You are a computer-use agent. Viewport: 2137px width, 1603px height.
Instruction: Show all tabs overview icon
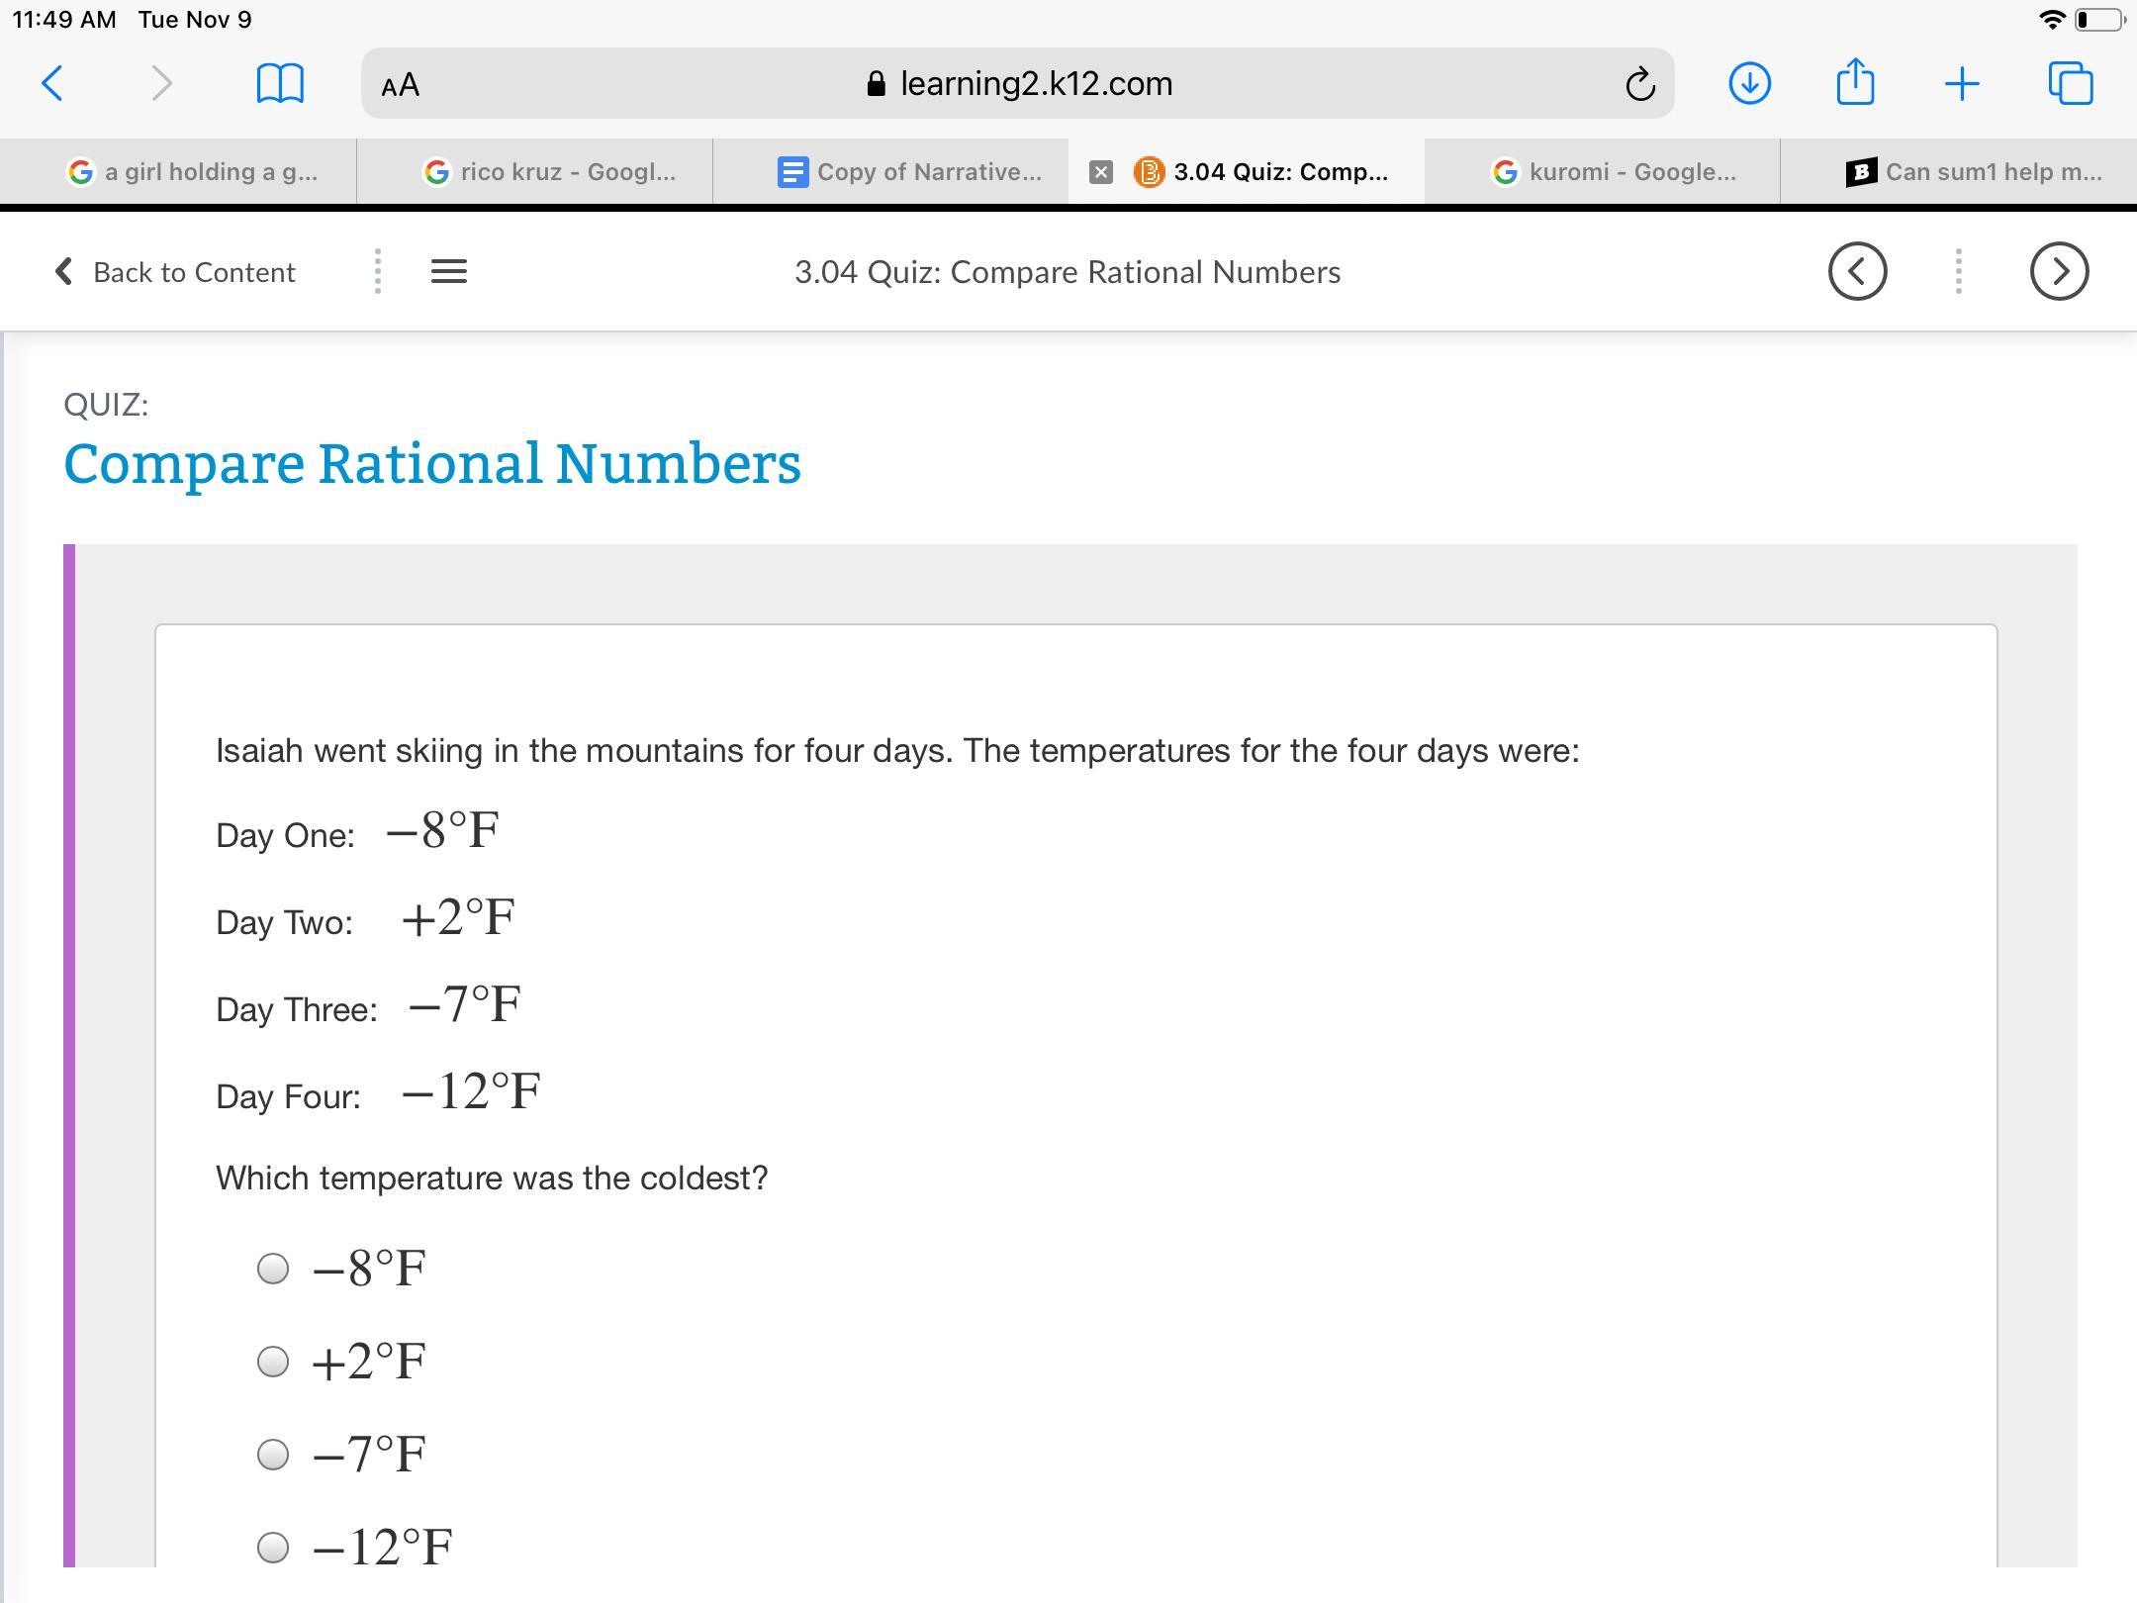click(2070, 83)
